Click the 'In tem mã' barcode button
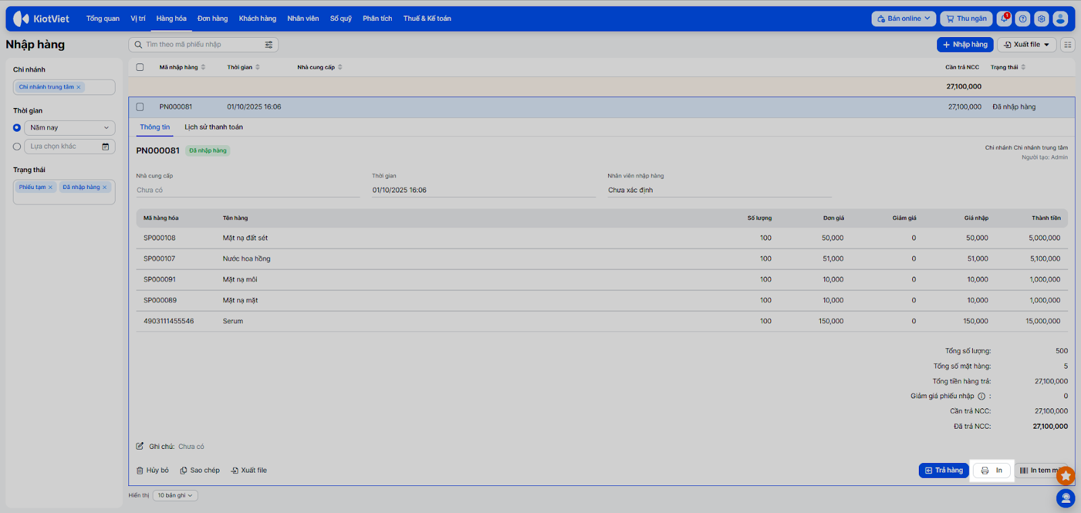The image size is (1081, 513). (x=1041, y=470)
